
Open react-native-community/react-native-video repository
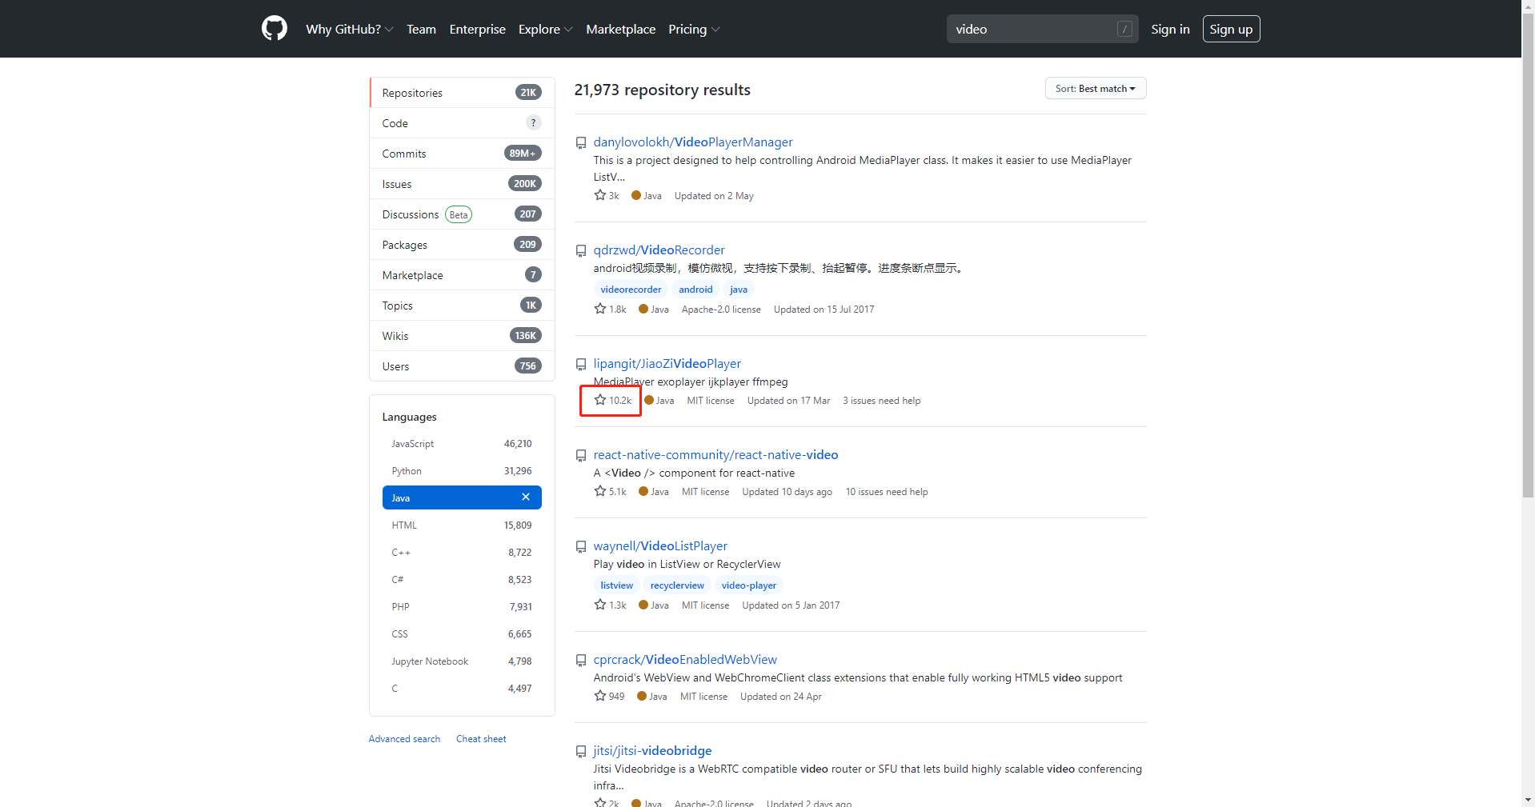pos(715,455)
